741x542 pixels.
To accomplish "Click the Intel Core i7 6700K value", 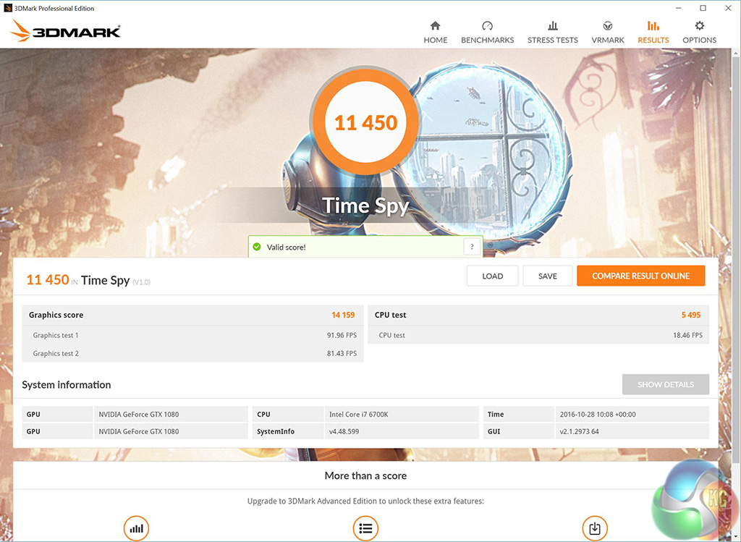I will tap(359, 414).
